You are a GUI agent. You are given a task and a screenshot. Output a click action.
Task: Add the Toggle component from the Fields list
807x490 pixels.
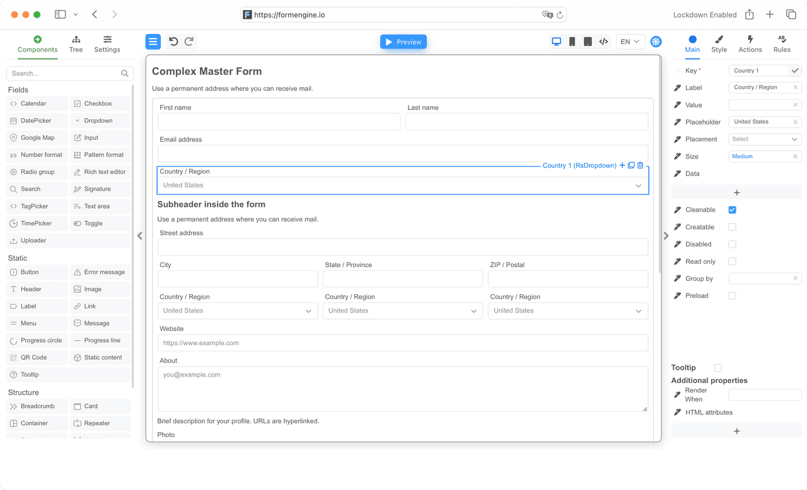(x=100, y=223)
